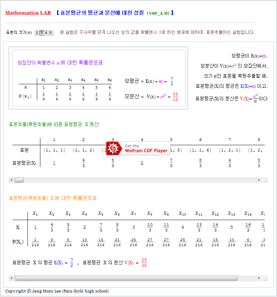Click population mean value 7/2
Image resolution: width=277 pixels, height=297 pixels.
point(172,81)
